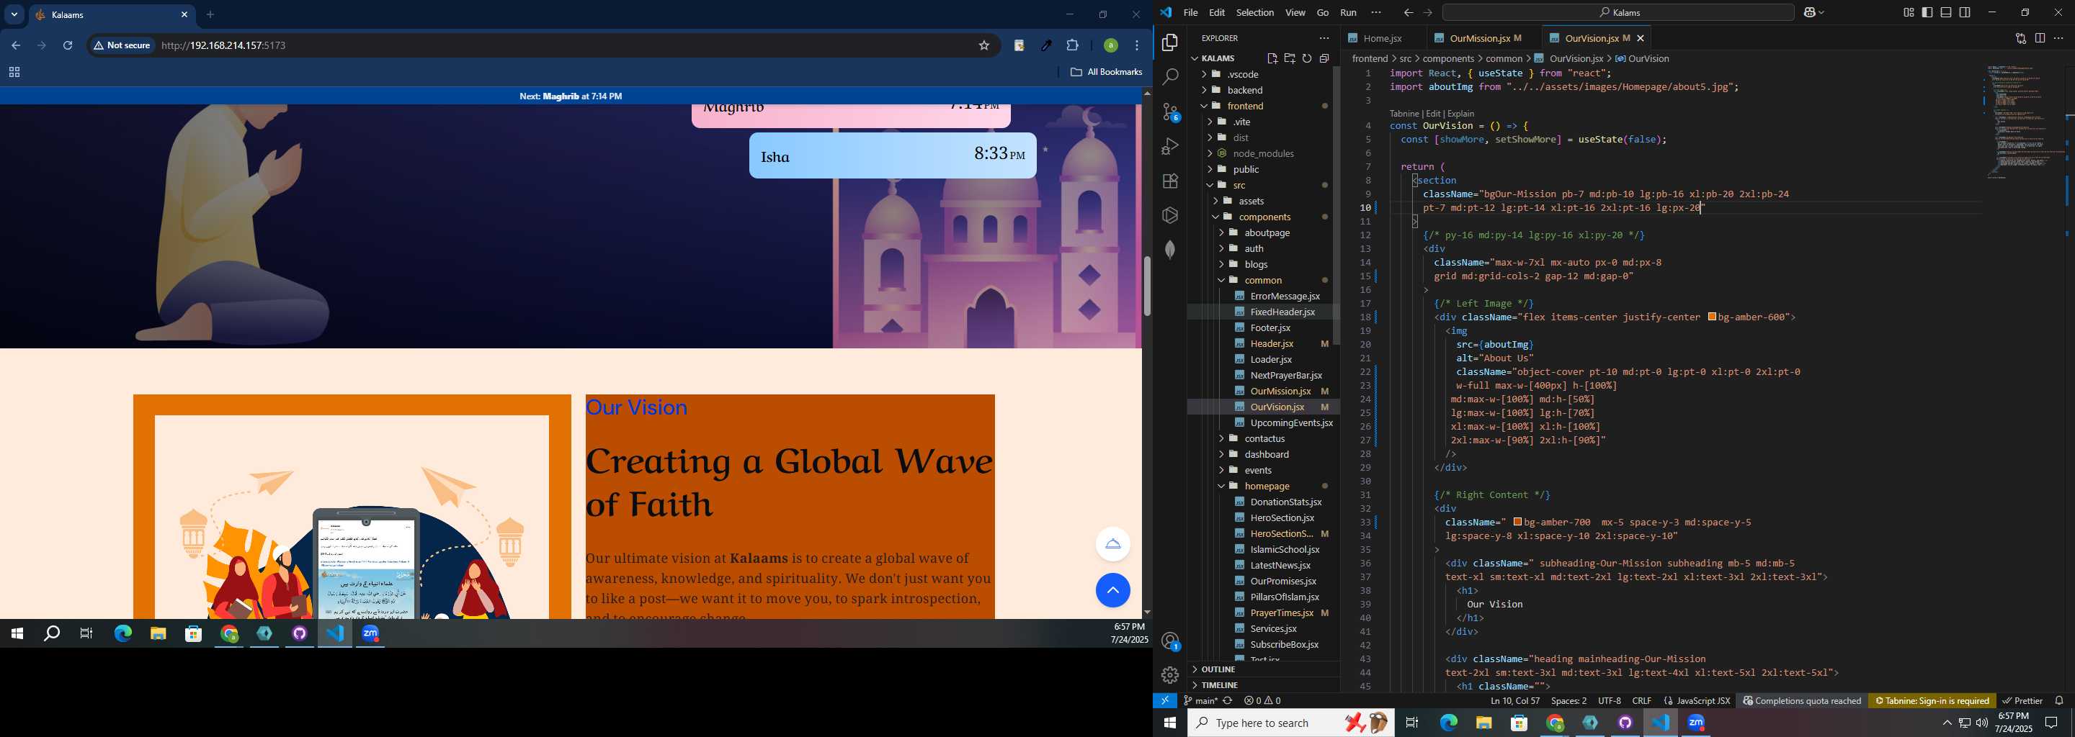Open the Search view in VS Code activity bar
Screen dimensions: 2075x737
(1169, 77)
